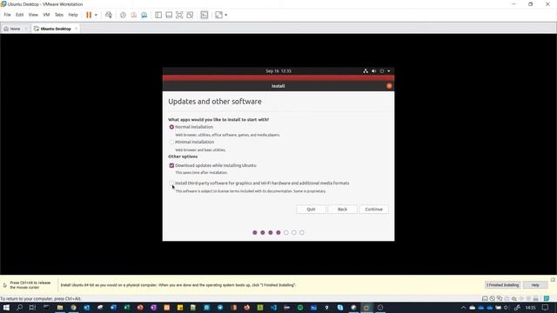557x313 pixels.
Task: Click the Ubuntu volume icon in top bar
Action: (x=373, y=71)
